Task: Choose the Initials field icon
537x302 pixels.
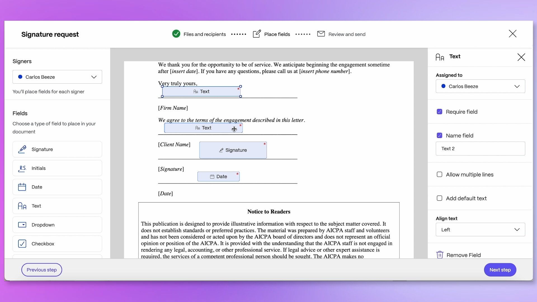Action: (22, 168)
